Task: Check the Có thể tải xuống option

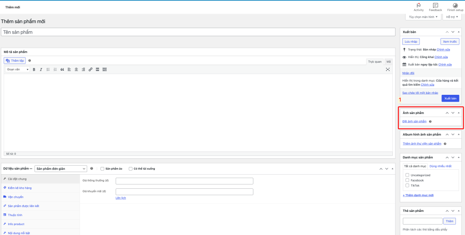Action: coord(131,168)
